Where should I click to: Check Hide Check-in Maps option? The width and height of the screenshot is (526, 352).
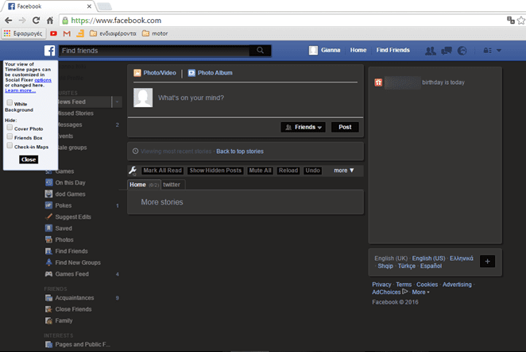click(x=10, y=146)
